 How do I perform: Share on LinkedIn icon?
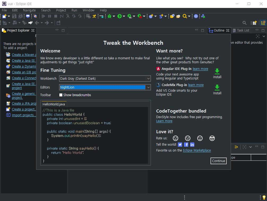point(192,145)
